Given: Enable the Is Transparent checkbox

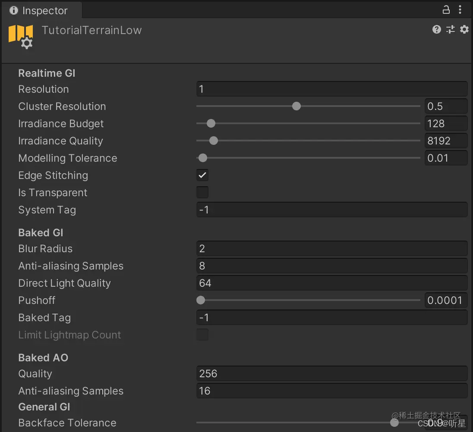Looking at the screenshot, I should click(x=202, y=192).
